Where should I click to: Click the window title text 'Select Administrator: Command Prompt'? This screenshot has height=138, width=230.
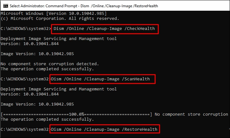click(x=43, y=6)
